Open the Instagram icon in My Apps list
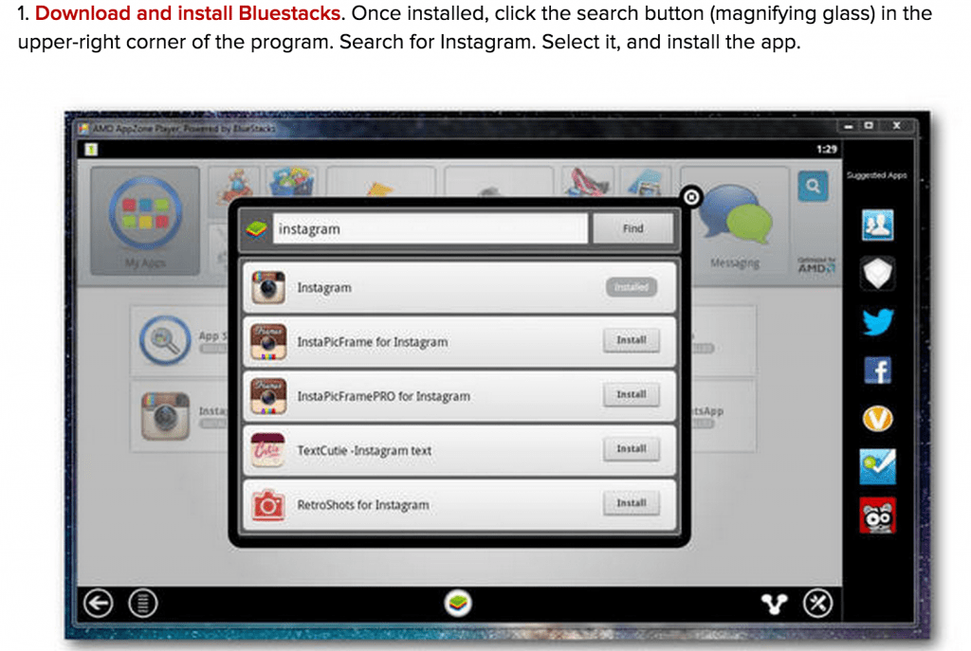Viewport: 971px width, 651px height. pos(165,416)
